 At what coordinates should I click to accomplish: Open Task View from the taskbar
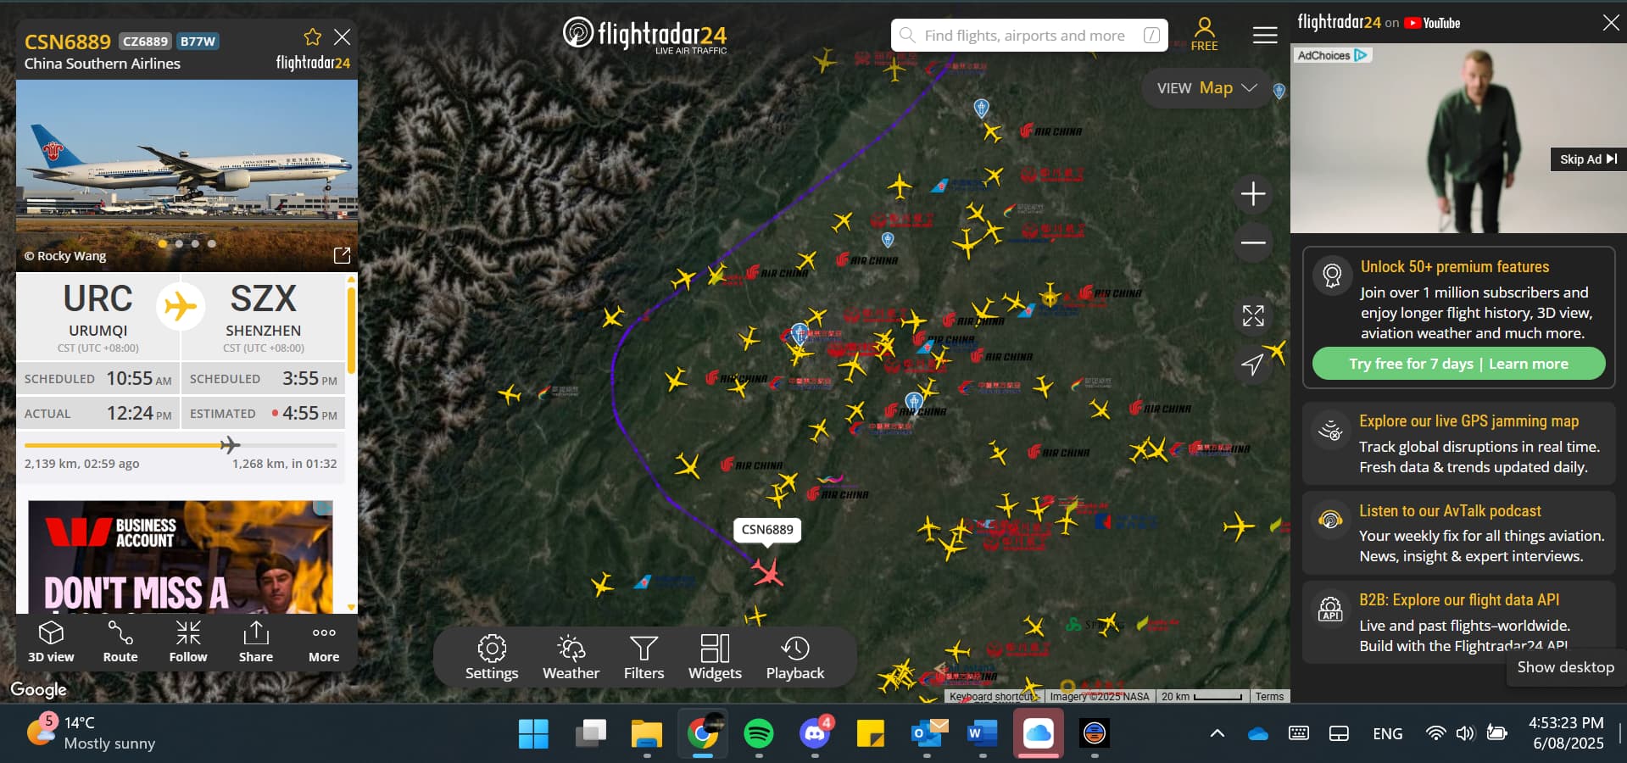[590, 733]
